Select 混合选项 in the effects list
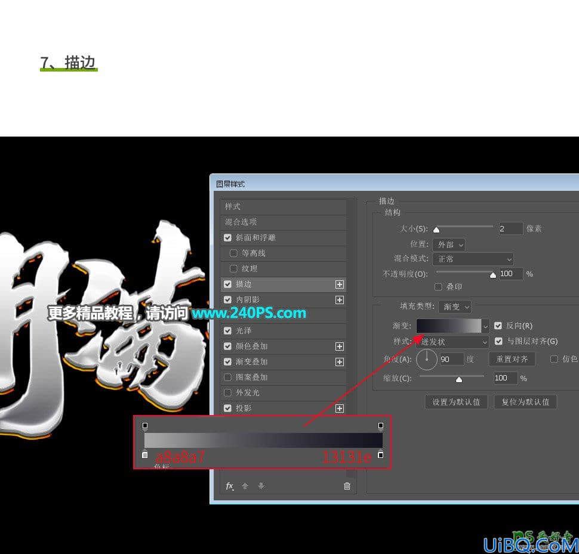 tap(283, 222)
